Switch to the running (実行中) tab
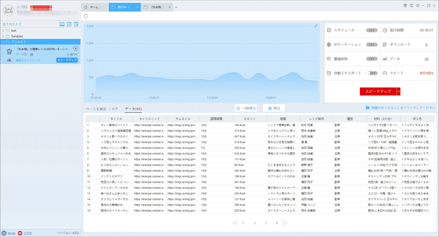The image size is (439, 237). 125,7
